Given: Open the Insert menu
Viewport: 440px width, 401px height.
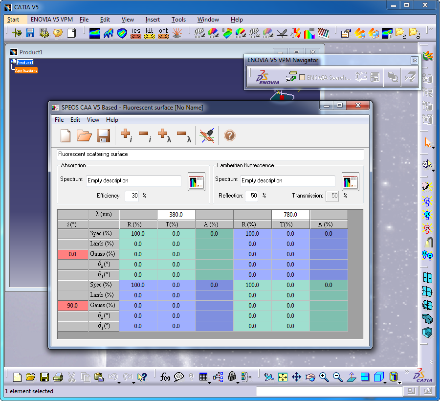Looking at the screenshot, I should coord(153,20).
